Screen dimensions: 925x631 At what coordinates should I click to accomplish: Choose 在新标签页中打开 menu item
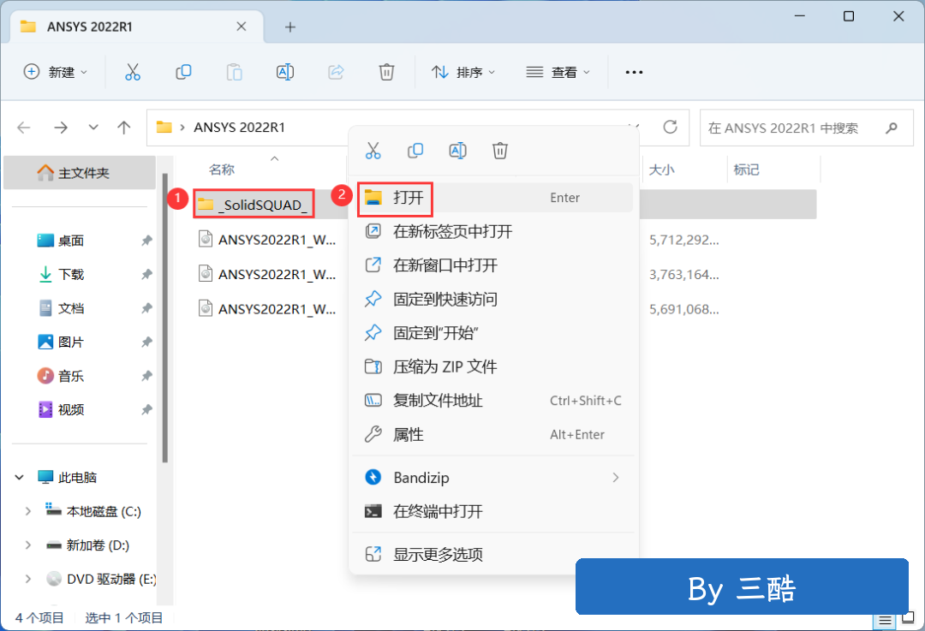tap(493, 231)
